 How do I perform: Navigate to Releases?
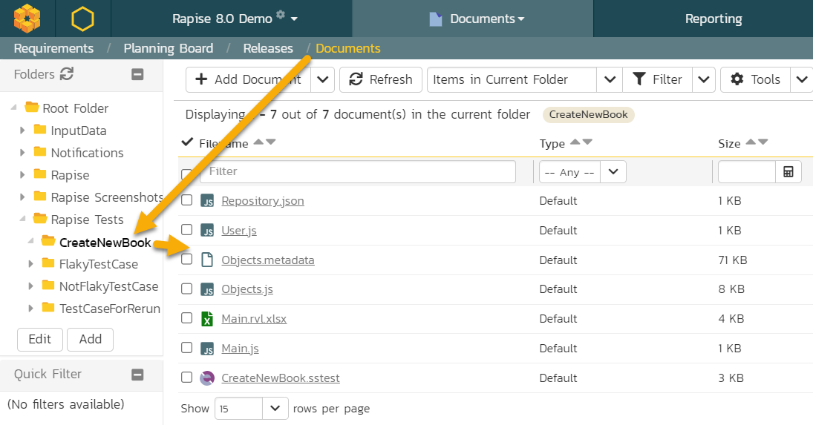click(268, 49)
